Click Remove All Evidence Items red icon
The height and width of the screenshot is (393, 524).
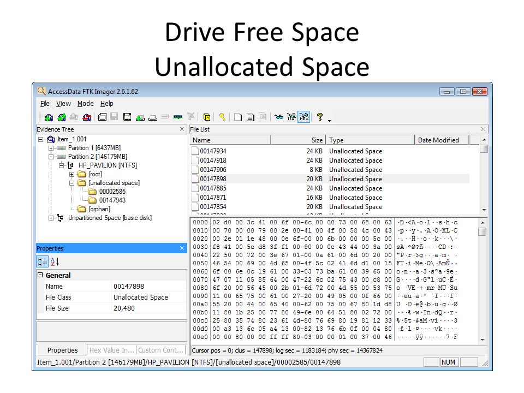pos(87,117)
